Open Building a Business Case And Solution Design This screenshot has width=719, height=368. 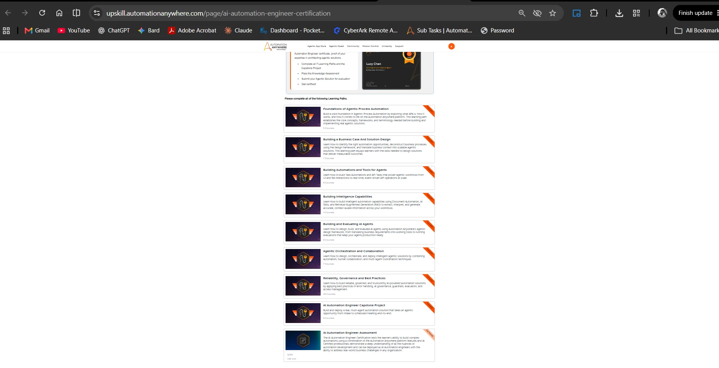[x=357, y=140]
